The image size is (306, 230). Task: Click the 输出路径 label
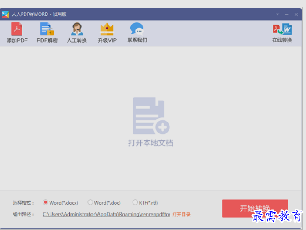[x=23, y=214]
